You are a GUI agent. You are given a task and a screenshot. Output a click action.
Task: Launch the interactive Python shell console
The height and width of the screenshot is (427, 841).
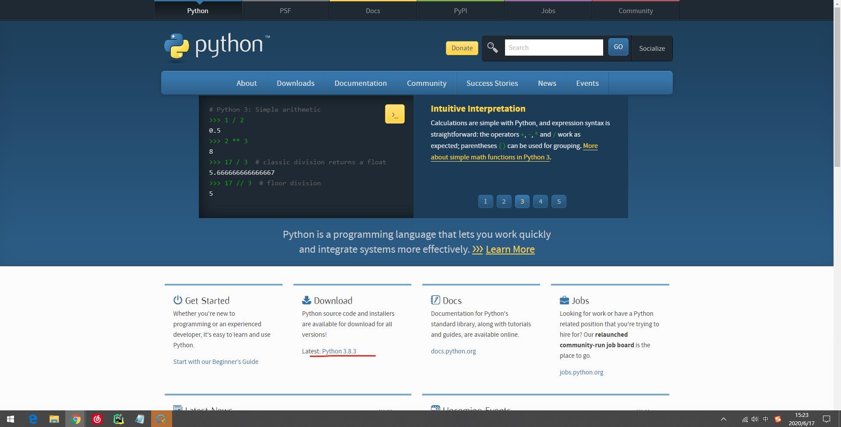(394, 113)
